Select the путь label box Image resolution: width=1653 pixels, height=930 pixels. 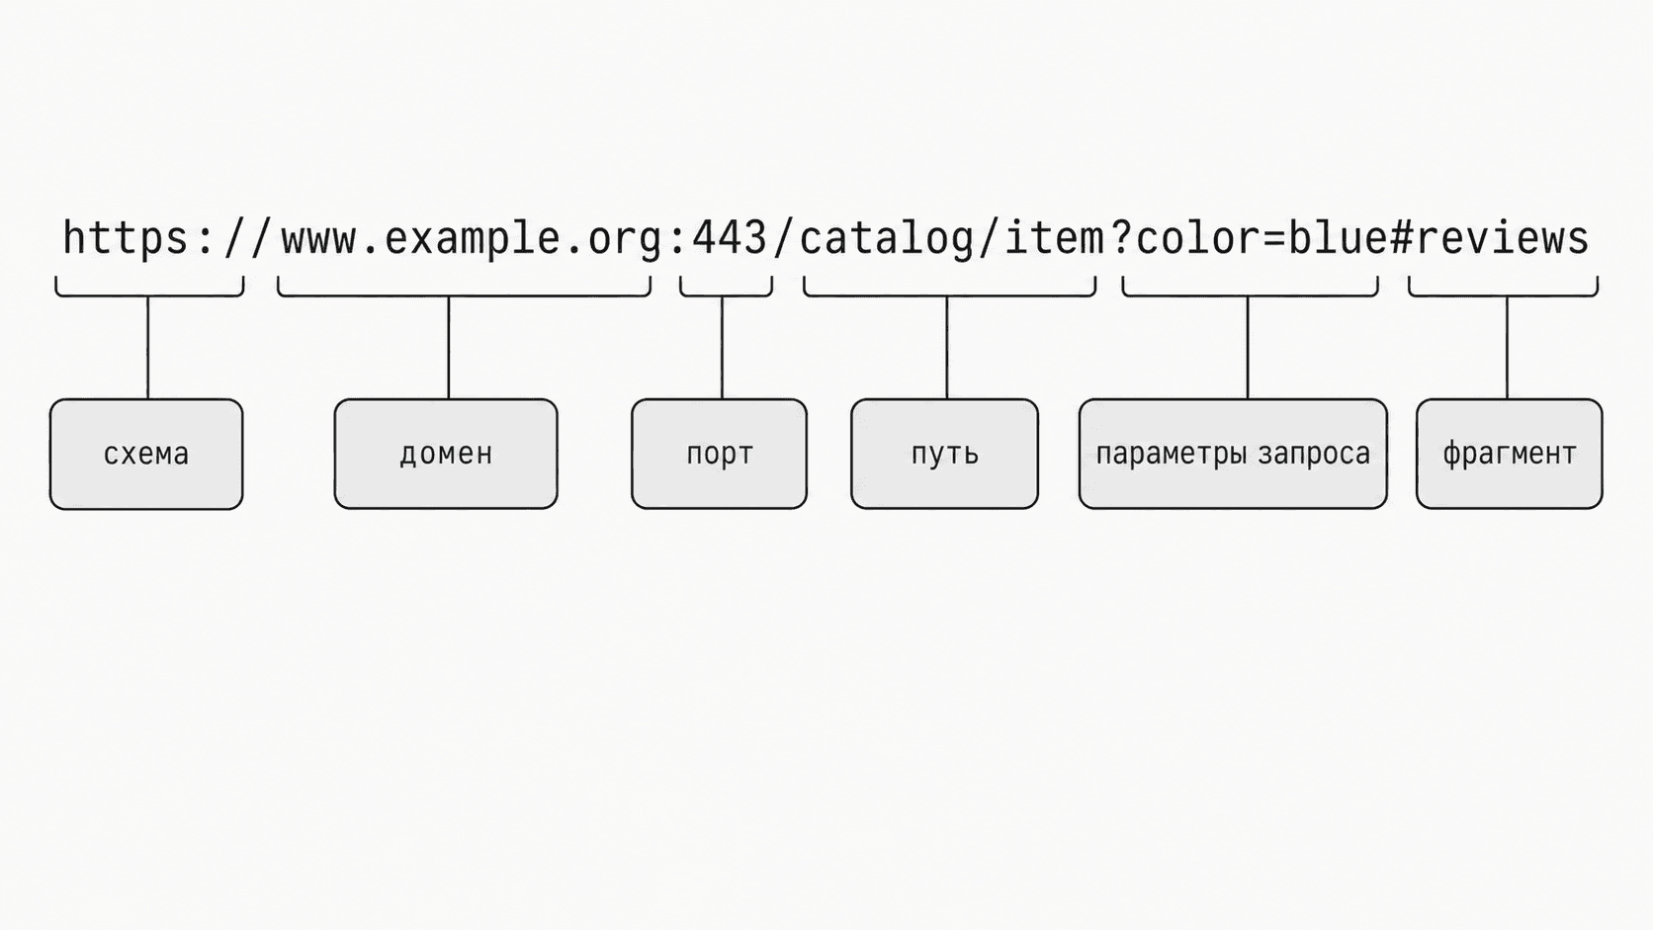945,455
